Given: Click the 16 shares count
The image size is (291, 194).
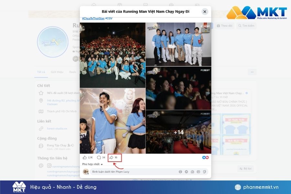Looking at the screenshot, I should point(116,157).
